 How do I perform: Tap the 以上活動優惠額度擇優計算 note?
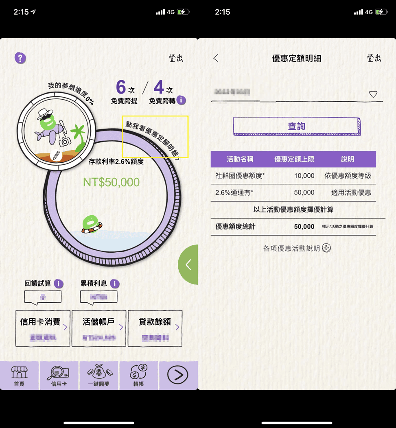[293, 210]
